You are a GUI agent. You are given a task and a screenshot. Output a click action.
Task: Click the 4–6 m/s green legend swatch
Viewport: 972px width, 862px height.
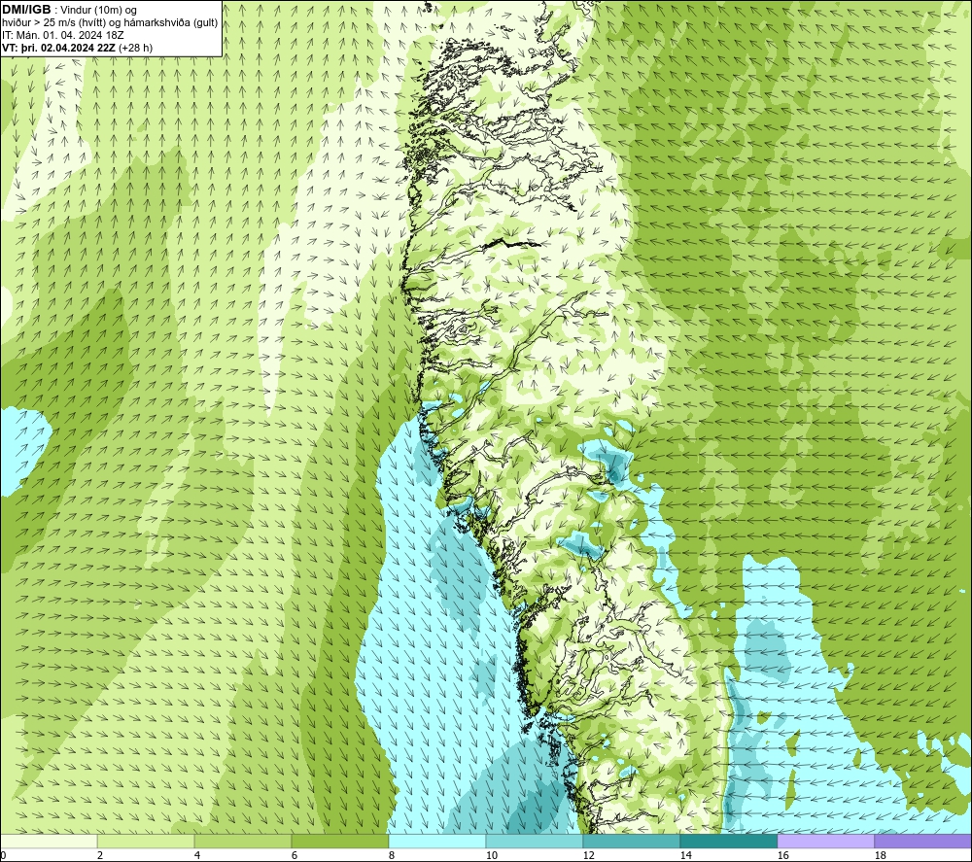coord(243,842)
